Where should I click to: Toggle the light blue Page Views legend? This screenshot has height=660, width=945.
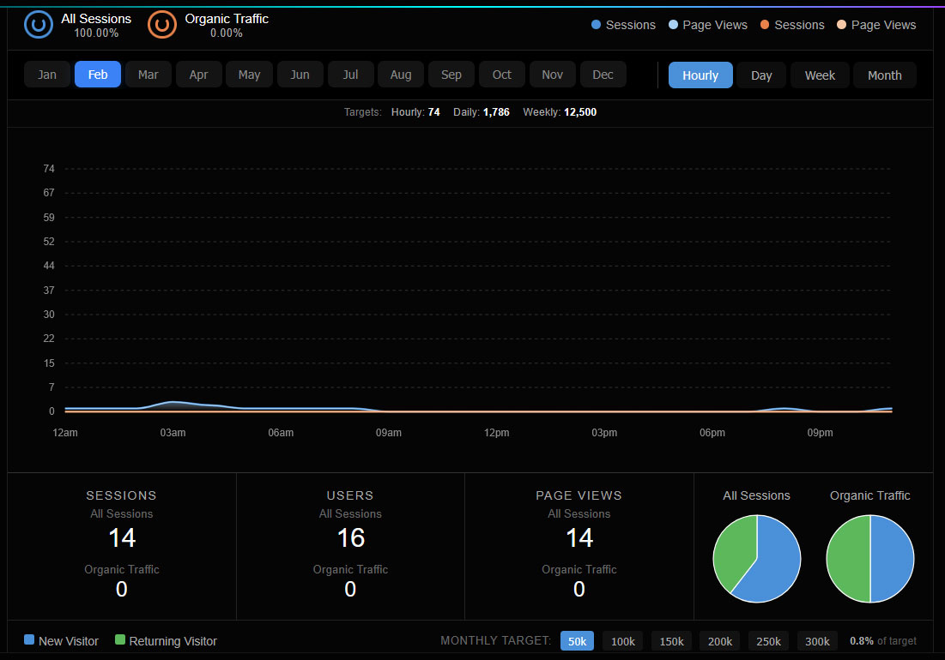click(x=707, y=25)
